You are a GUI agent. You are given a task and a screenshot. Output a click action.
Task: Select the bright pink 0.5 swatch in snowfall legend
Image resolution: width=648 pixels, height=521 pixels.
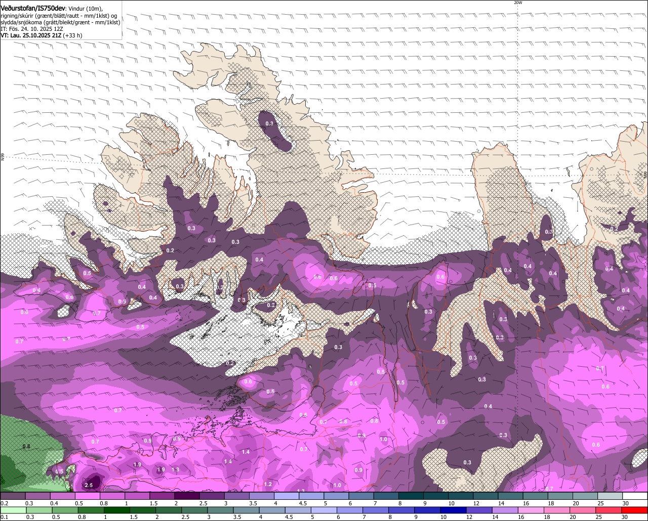(x=87, y=496)
